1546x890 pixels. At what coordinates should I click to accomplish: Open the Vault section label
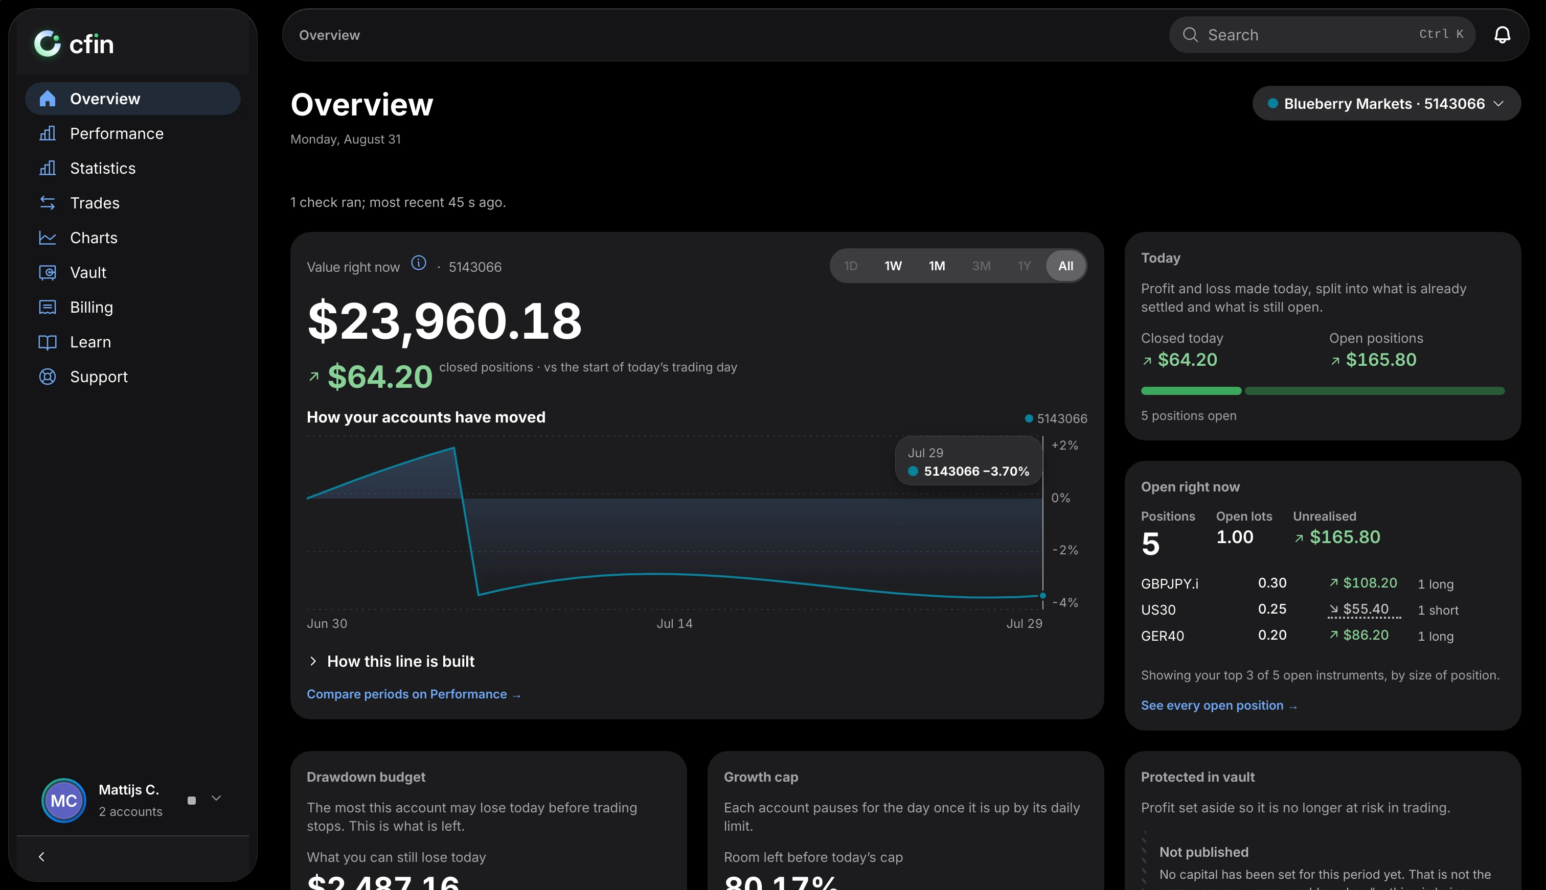pos(88,273)
